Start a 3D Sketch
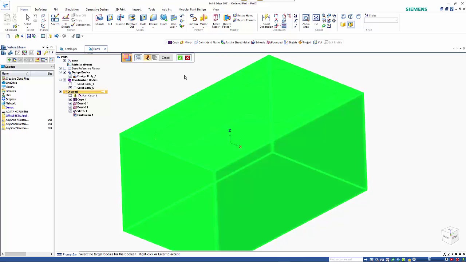This screenshot has height=262, width=466. (x=66, y=20)
